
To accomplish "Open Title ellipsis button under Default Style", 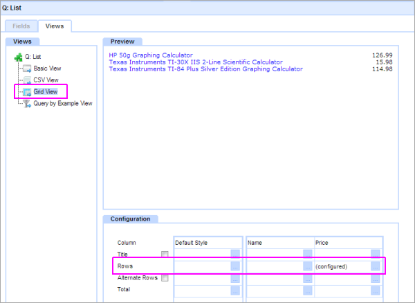I will [x=235, y=255].
